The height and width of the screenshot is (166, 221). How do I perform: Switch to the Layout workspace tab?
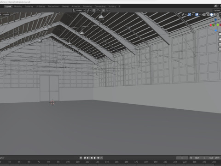pos(8,6)
